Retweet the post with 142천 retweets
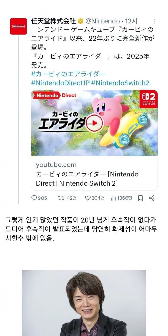168x336 pixels. 67,198
